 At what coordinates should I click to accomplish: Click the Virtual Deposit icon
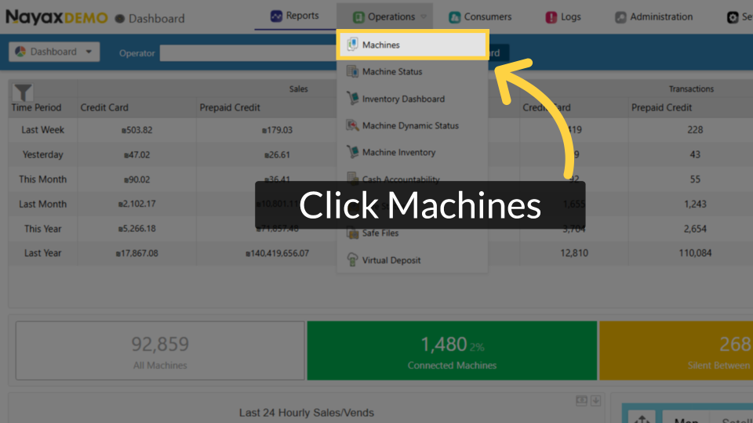tap(352, 259)
